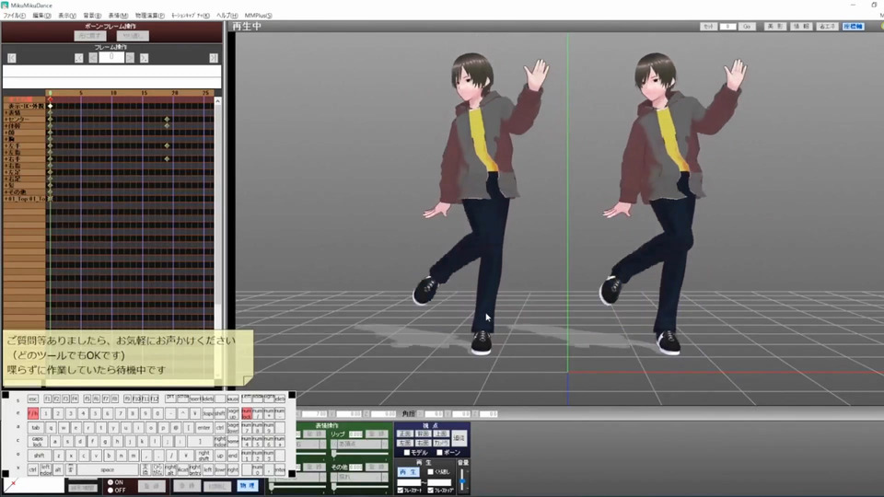Jump to the first frame with |< button
Image resolution: width=884 pixels, height=497 pixels.
click(11, 58)
